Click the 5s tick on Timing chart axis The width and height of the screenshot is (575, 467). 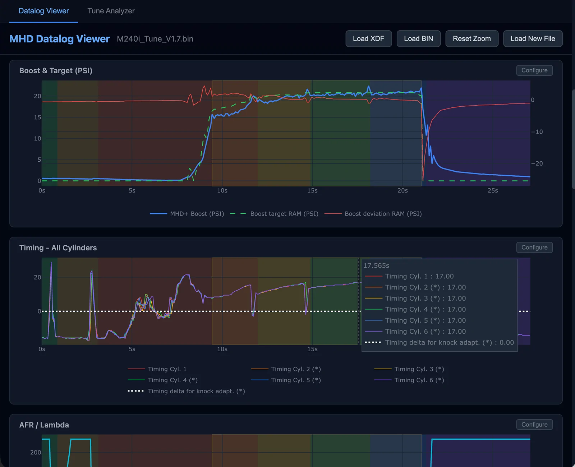(132, 349)
